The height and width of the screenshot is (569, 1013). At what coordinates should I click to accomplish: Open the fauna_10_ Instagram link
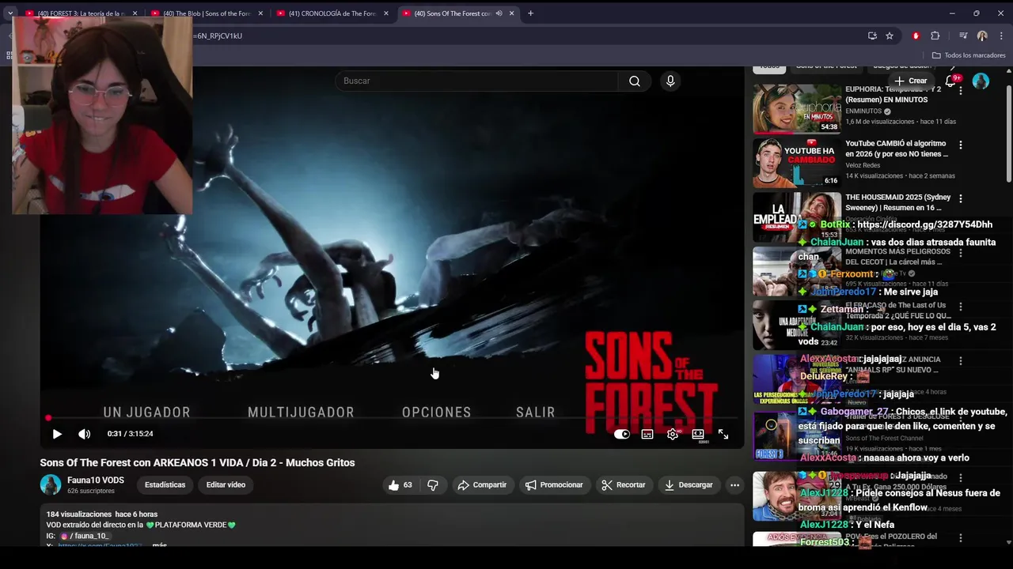85,536
